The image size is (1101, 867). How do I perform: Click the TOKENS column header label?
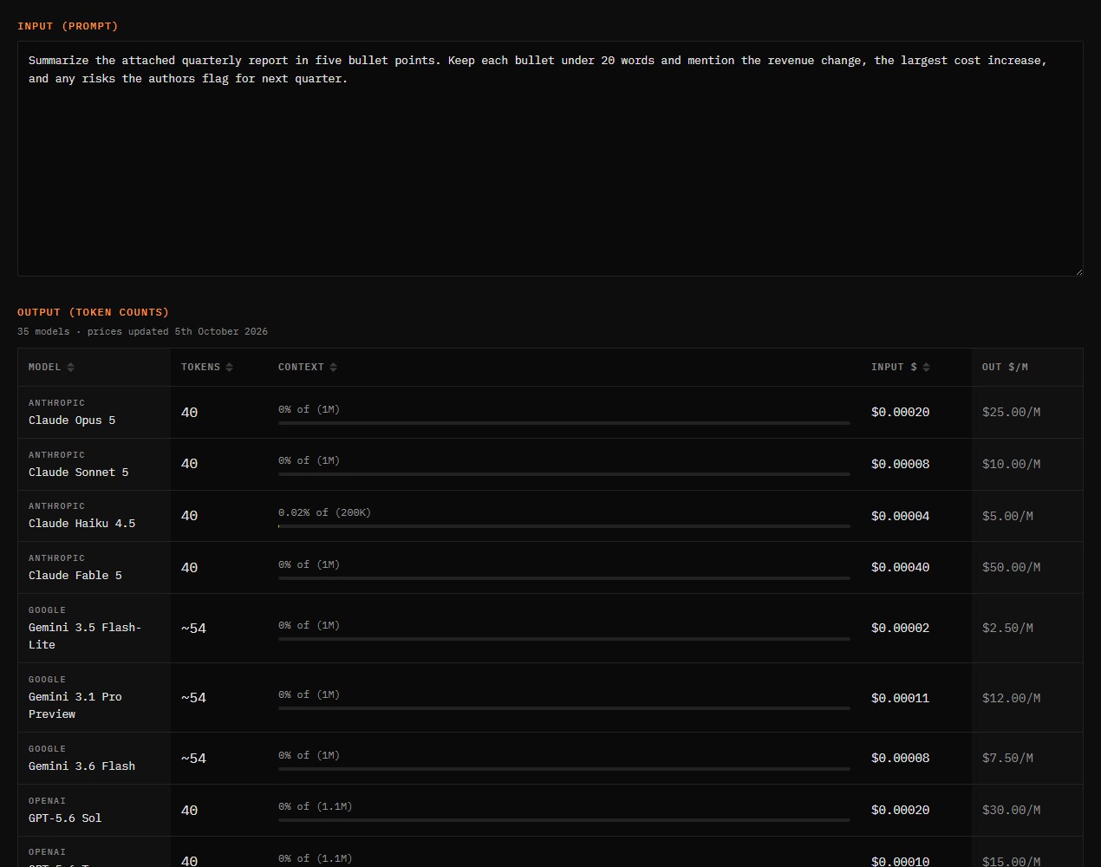tap(200, 368)
